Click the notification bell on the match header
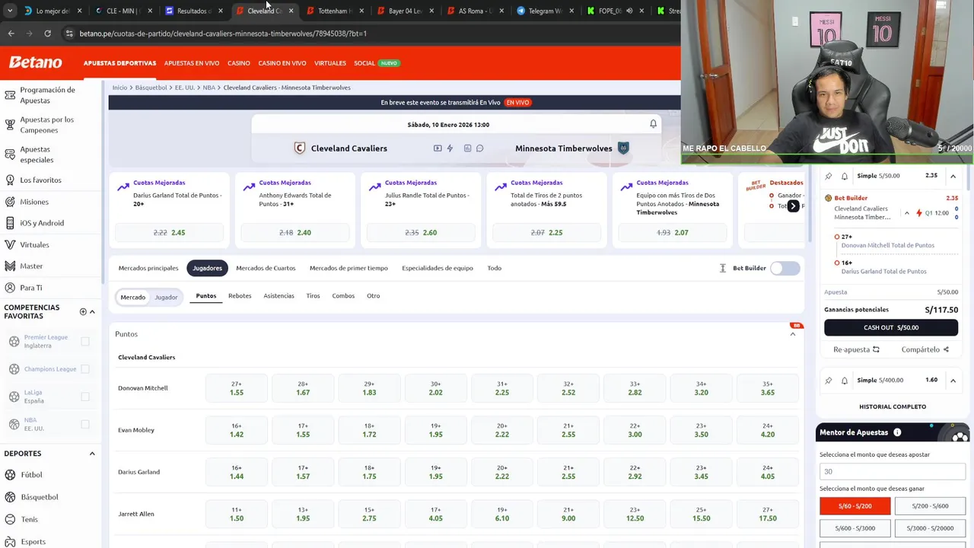Screen dimensions: 974x548 [x=653, y=124]
